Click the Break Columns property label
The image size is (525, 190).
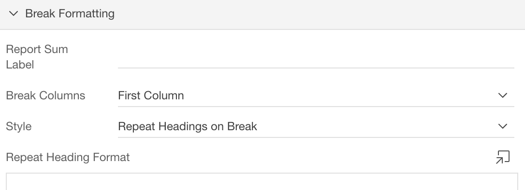(45, 95)
